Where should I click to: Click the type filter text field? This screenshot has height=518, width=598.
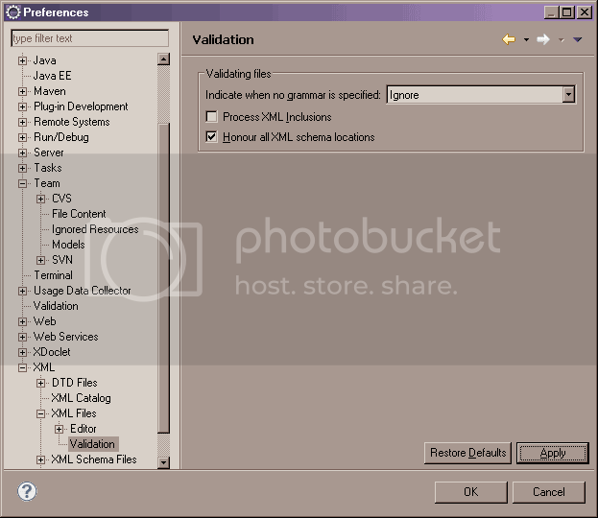pyautogui.click(x=89, y=38)
